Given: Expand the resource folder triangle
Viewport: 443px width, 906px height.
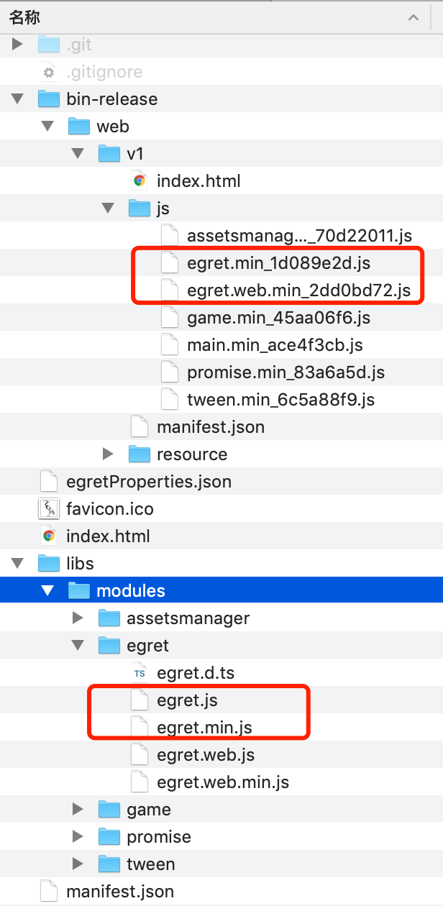Looking at the screenshot, I should pos(109,454).
